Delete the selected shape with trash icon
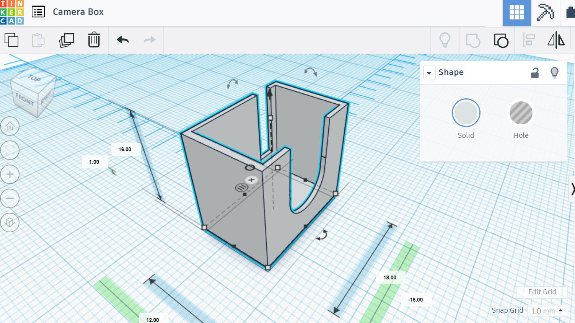The width and height of the screenshot is (575, 323). pyautogui.click(x=94, y=40)
